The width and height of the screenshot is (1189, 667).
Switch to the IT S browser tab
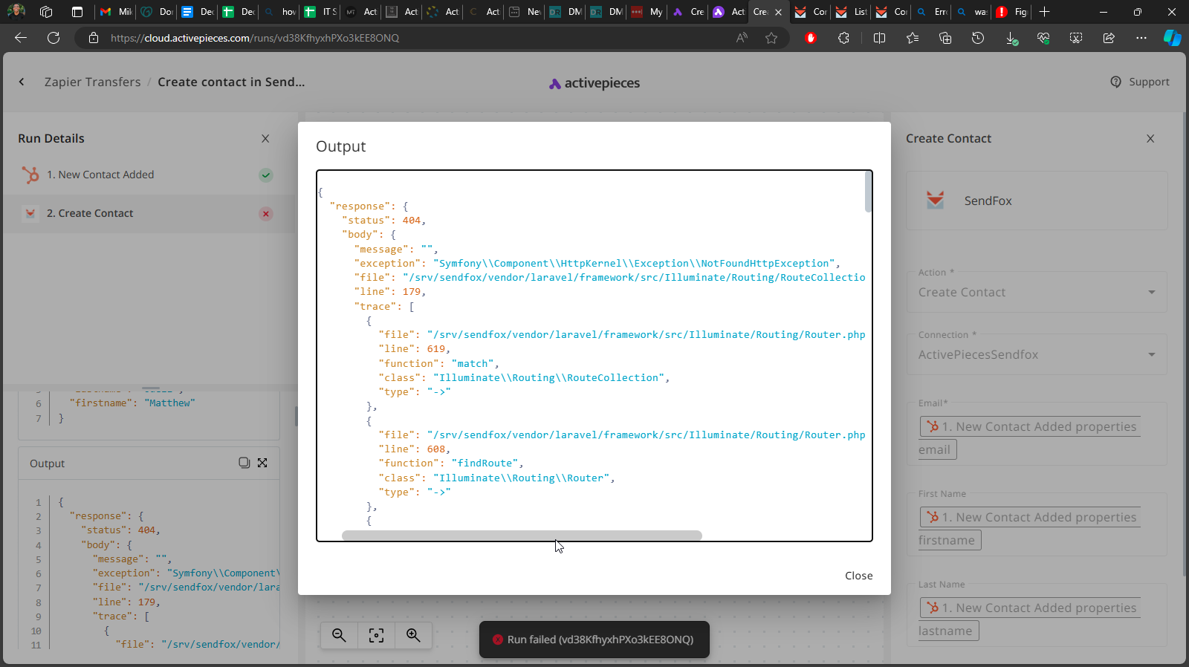coord(320,12)
